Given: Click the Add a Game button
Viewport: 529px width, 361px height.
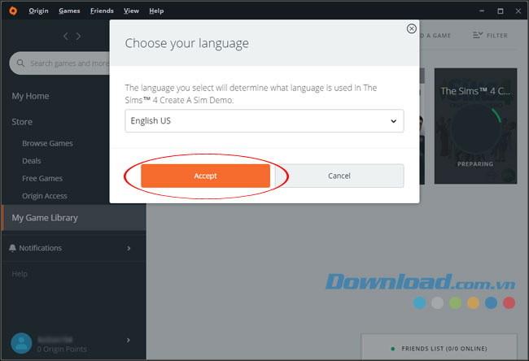Looking at the screenshot, I should (x=435, y=36).
